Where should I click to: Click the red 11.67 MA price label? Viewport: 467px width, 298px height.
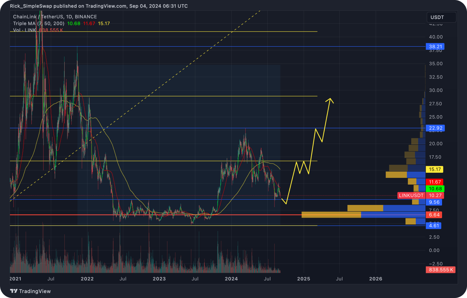coord(435,182)
